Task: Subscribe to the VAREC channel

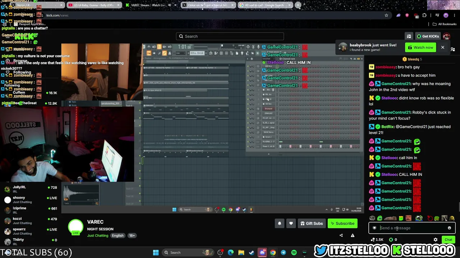Action: pos(342,224)
